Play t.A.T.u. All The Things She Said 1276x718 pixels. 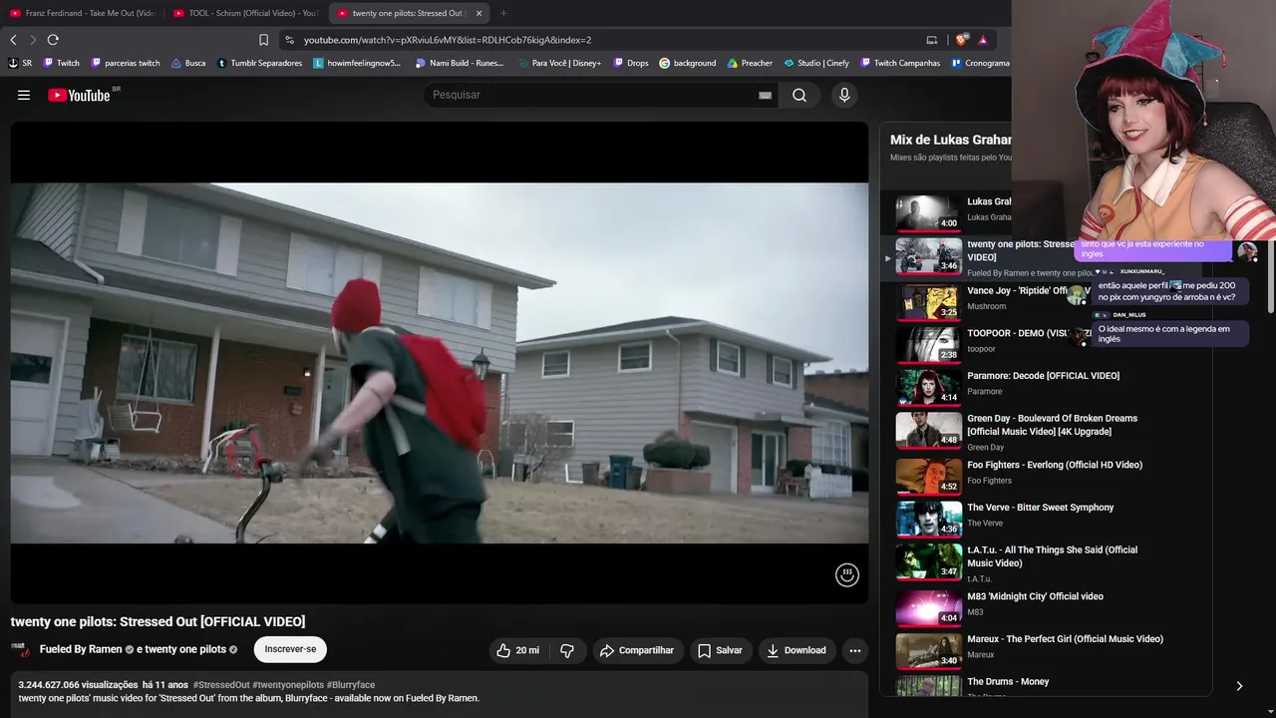click(x=928, y=561)
